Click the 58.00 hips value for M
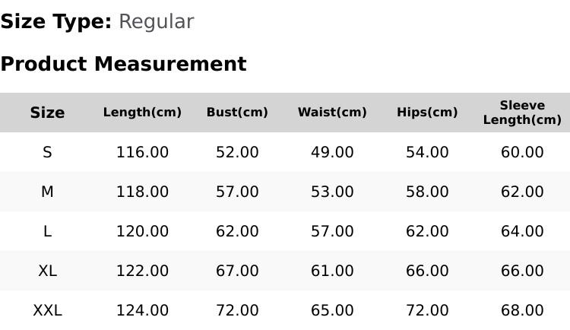The image size is (570, 330). tap(427, 192)
